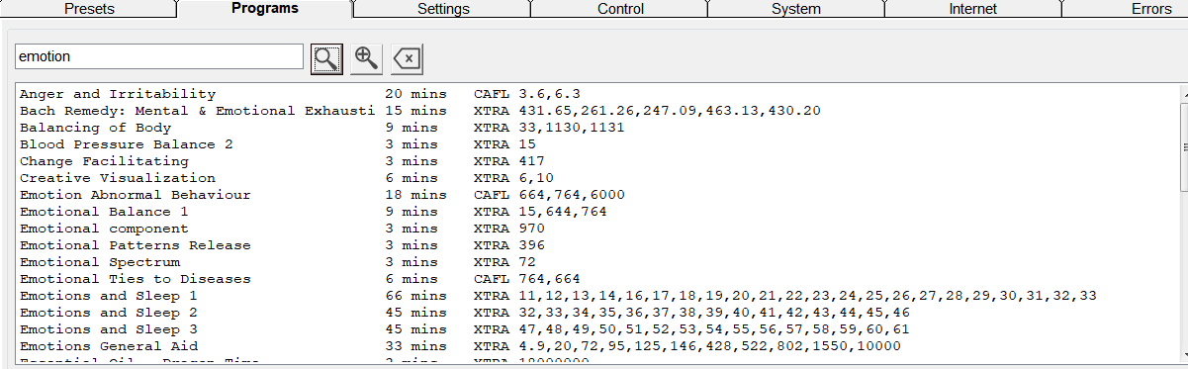Click the magnifier-plus add search icon
Screen dimensions: 1188x369
pos(367,58)
